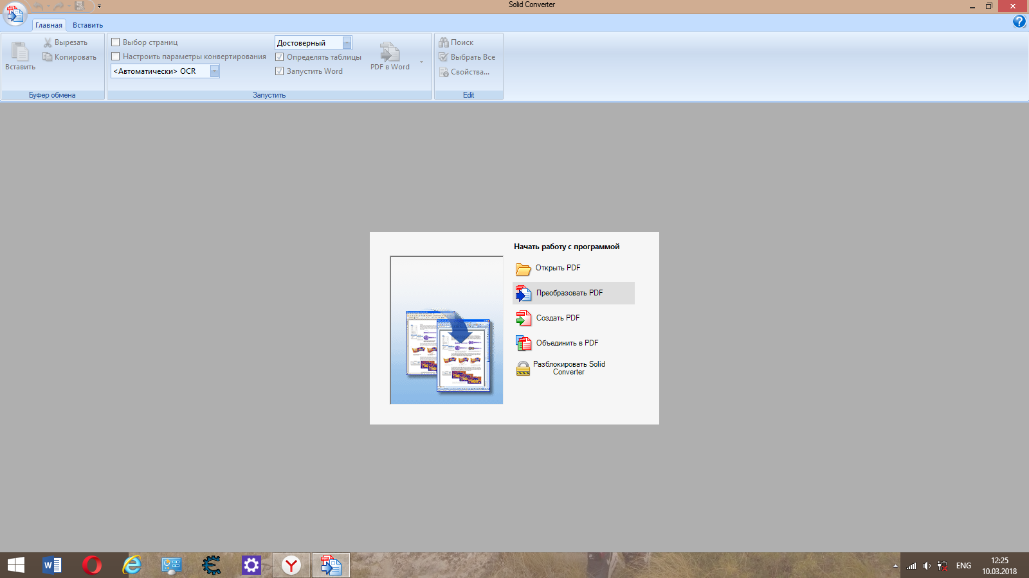This screenshot has width=1029, height=578.
Task: Click the volume speaker tray icon
Action: 927,566
